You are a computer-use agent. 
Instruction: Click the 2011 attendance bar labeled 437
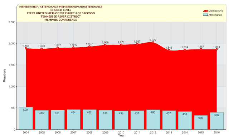coord(137,120)
